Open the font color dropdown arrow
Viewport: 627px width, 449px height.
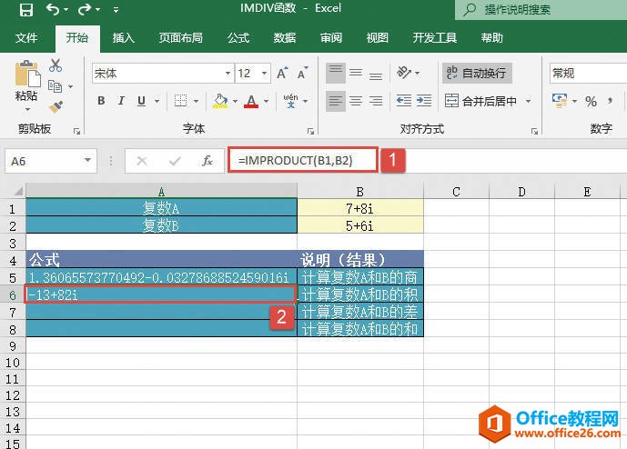point(266,101)
